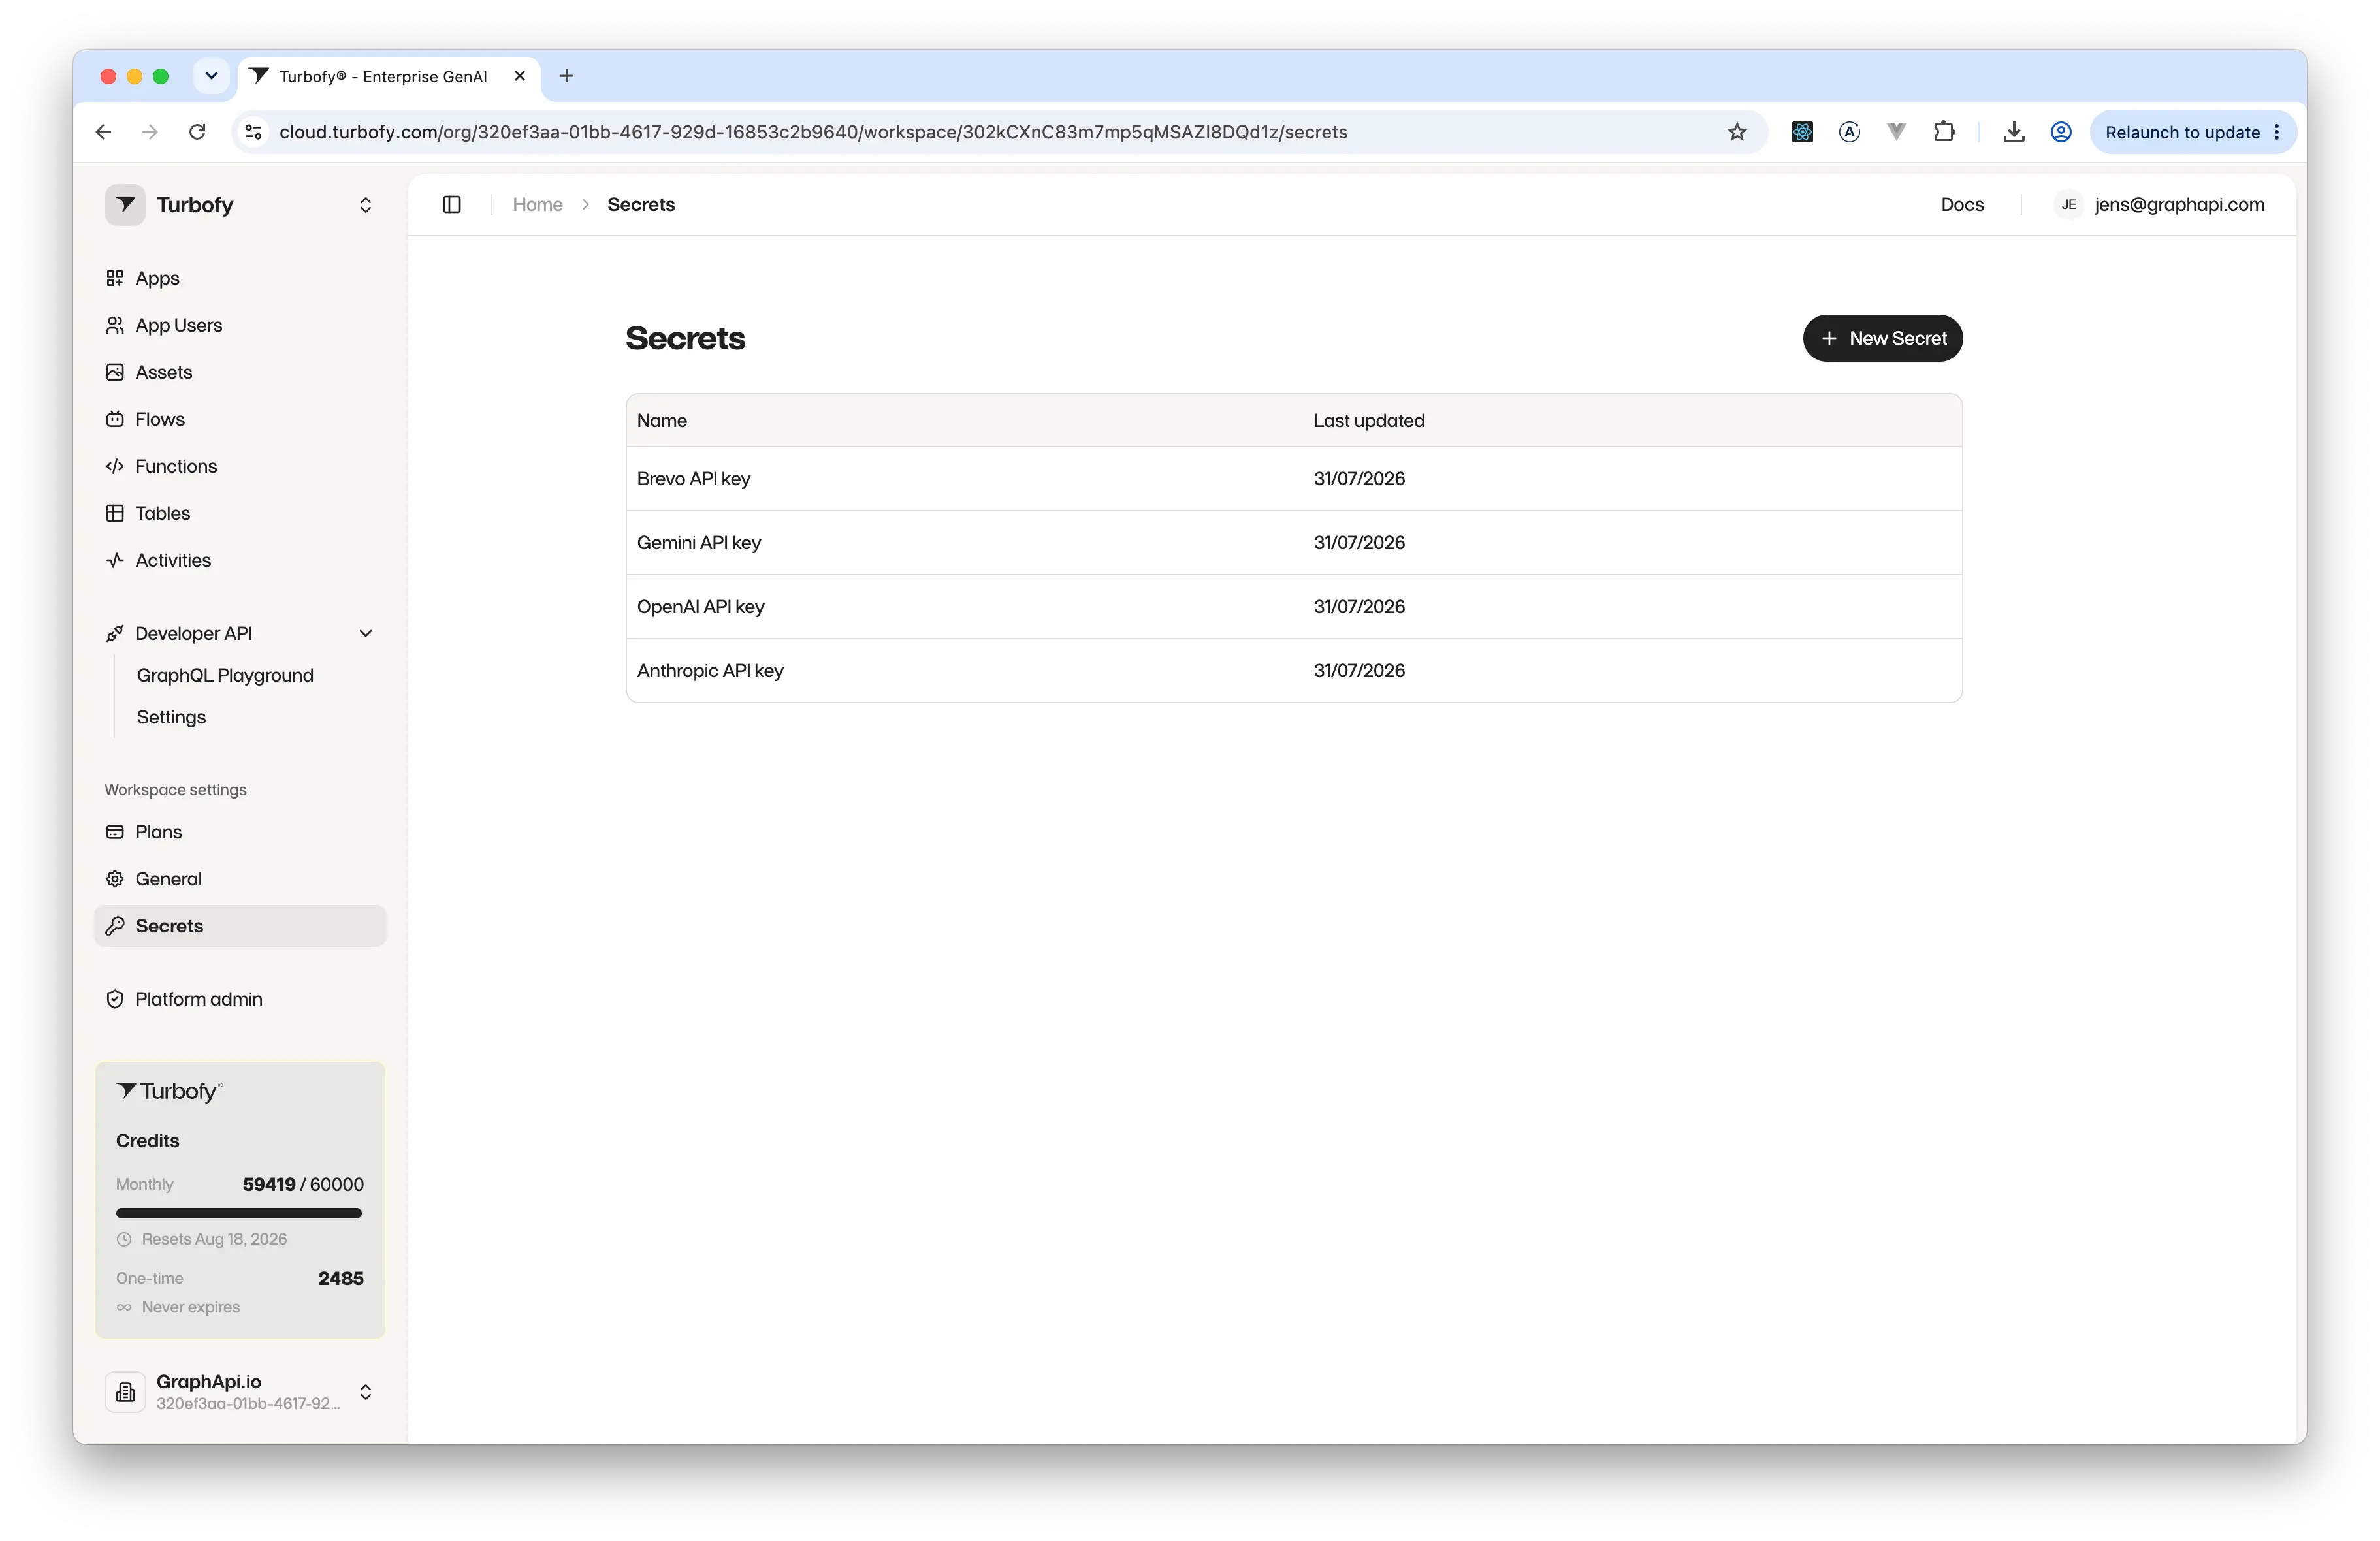Click the Secrets breadcrumb text
Image resolution: width=2380 pixels, height=1541 pixels.
pyautogui.click(x=641, y=204)
